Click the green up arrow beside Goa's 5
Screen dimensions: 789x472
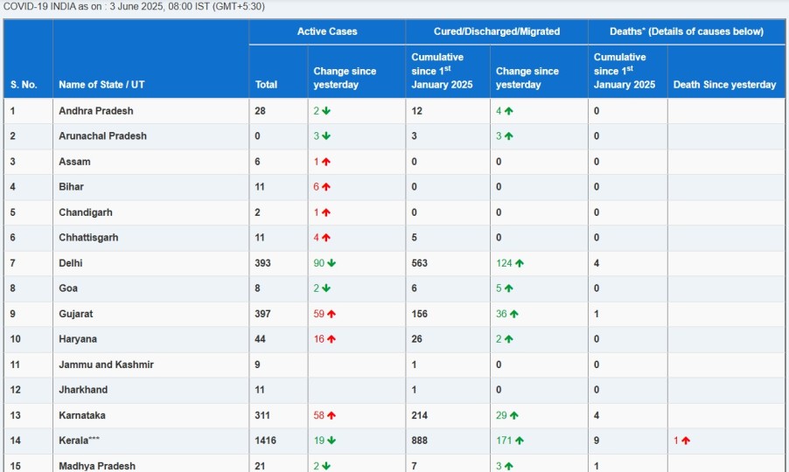[x=508, y=288]
